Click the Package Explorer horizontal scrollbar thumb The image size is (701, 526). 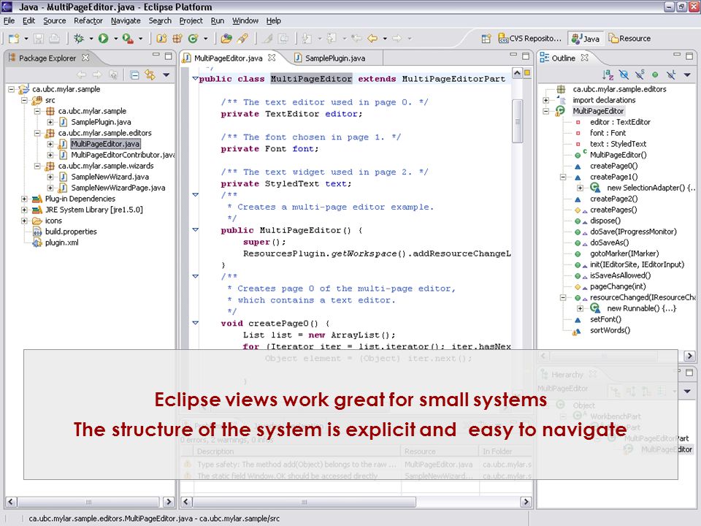(x=88, y=502)
